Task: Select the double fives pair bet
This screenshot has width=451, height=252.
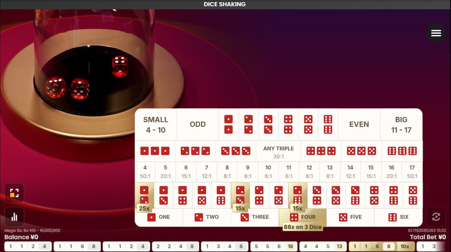Action: (308, 124)
